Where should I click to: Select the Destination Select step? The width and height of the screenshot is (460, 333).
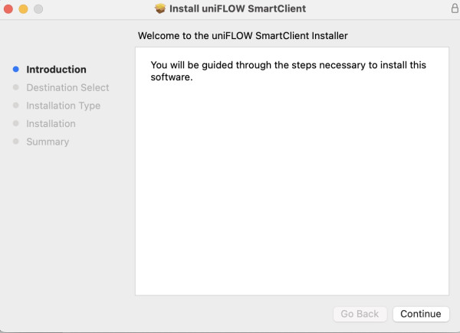pyautogui.click(x=67, y=87)
